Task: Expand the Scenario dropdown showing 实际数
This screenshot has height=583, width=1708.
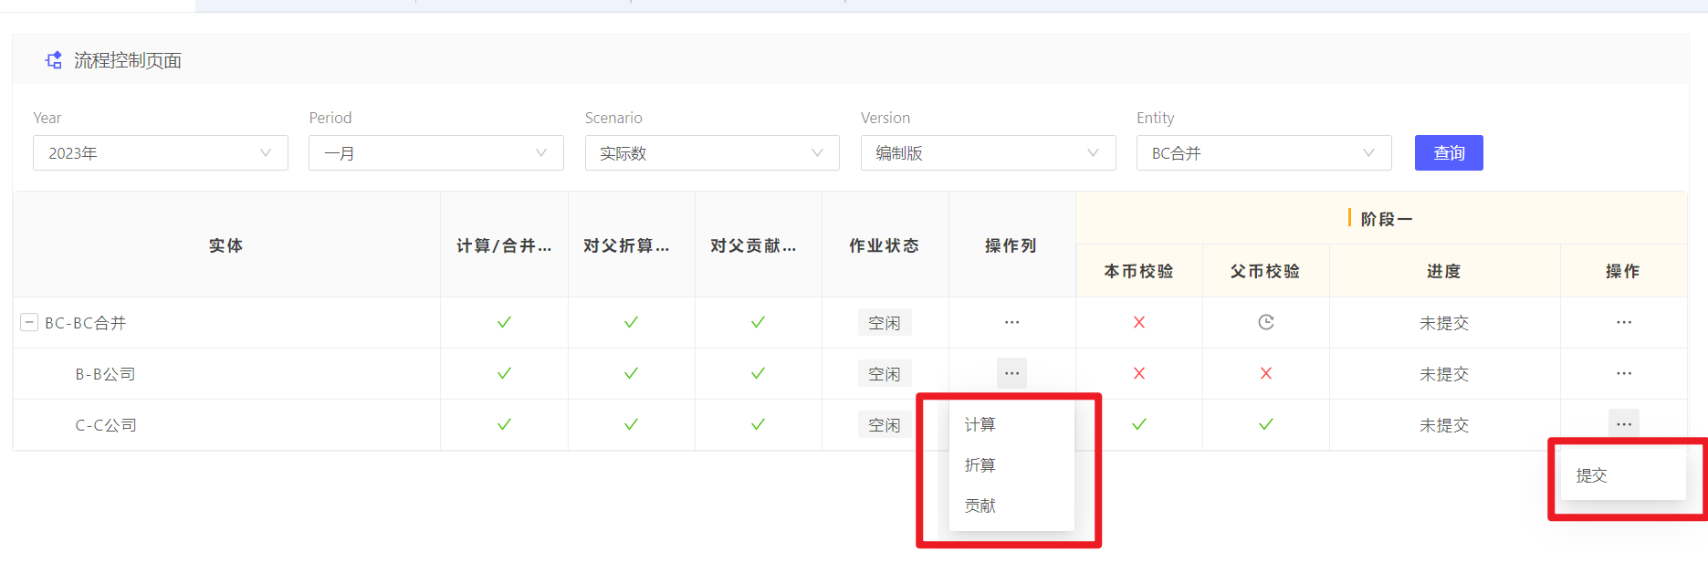Action: [x=711, y=153]
